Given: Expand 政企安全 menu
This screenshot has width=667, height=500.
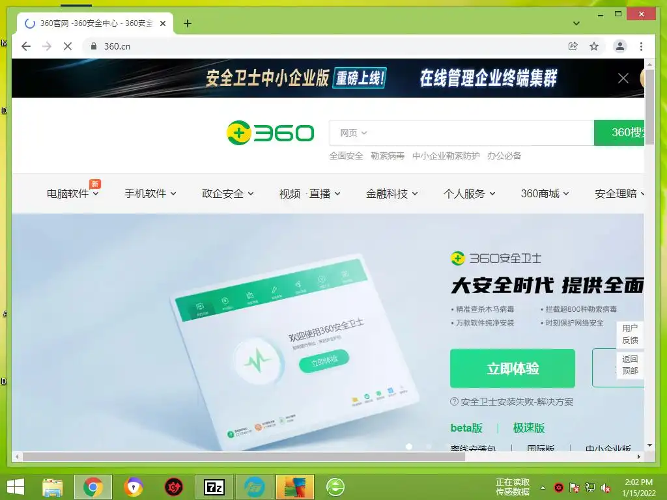Looking at the screenshot, I should (x=227, y=193).
